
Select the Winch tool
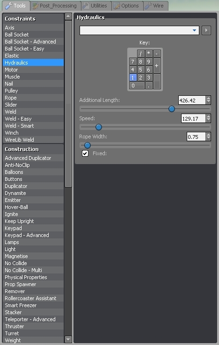pyautogui.click(x=33, y=133)
